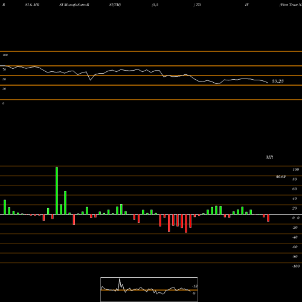Click the 'First Trust' title text
The height and width of the screenshot is (302, 302).
[x=289, y=5]
